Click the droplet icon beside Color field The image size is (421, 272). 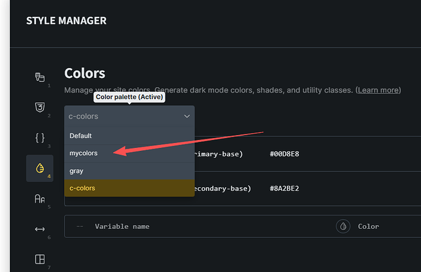(343, 226)
